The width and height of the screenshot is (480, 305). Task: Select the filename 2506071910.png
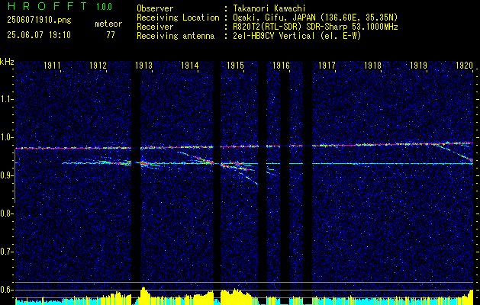[x=39, y=21]
